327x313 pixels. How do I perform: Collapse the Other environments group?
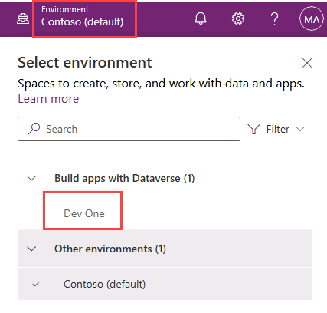(x=31, y=249)
